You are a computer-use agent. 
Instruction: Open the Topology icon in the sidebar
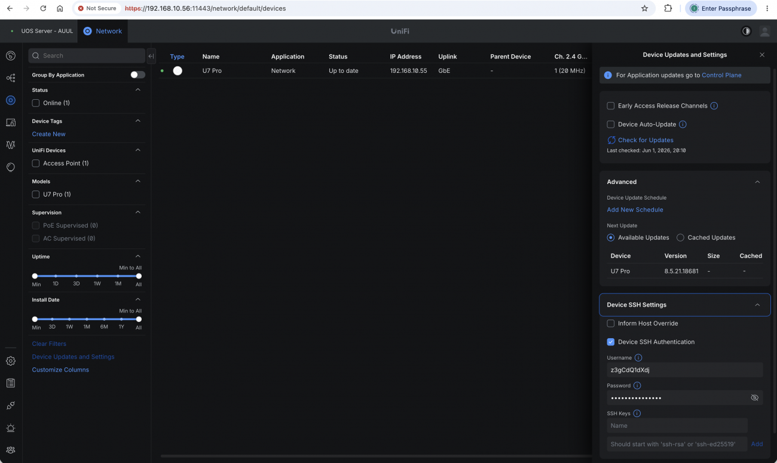pyautogui.click(x=11, y=78)
